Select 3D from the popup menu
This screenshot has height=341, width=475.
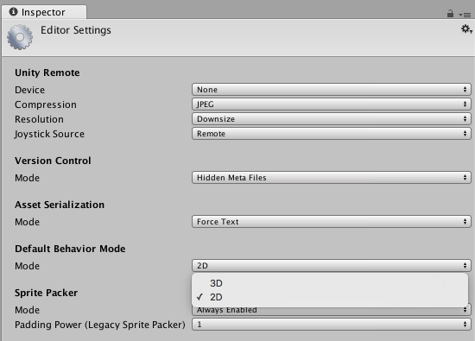[x=330, y=283]
